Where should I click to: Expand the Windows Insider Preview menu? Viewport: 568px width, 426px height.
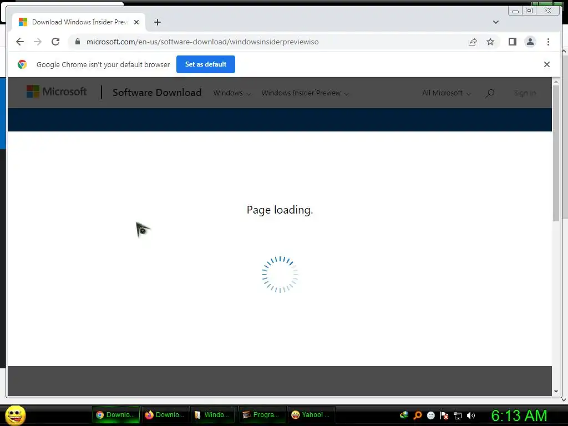point(305,93)
